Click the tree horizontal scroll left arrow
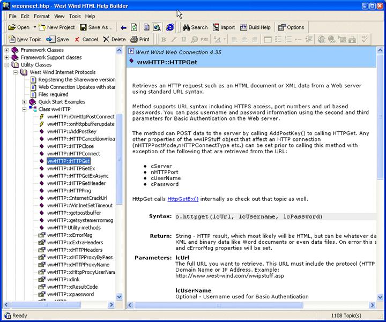 coord(6,305)
